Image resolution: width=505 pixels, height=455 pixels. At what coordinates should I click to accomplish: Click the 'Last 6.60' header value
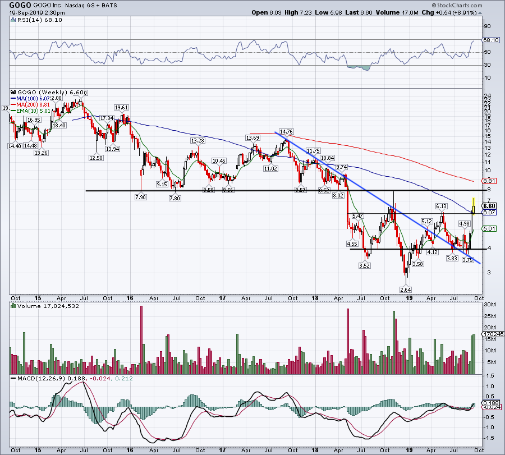click(359, 12)
